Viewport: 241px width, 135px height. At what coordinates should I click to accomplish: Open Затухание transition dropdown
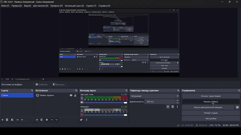[x=155, y=96]
